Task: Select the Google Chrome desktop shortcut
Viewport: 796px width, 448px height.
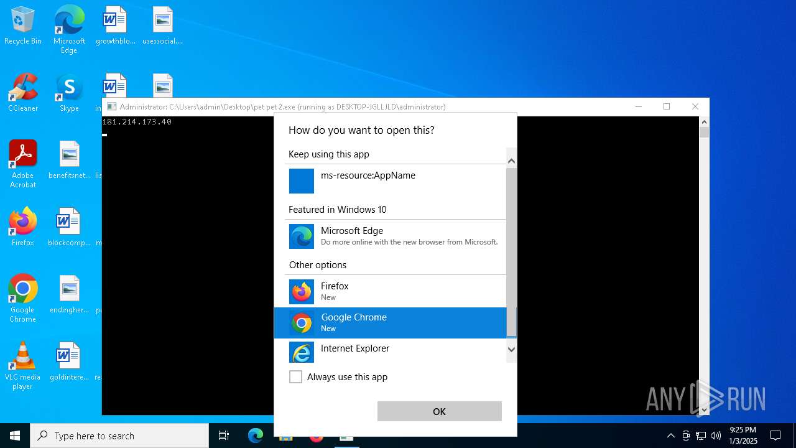Action: (x=23, y=299)
